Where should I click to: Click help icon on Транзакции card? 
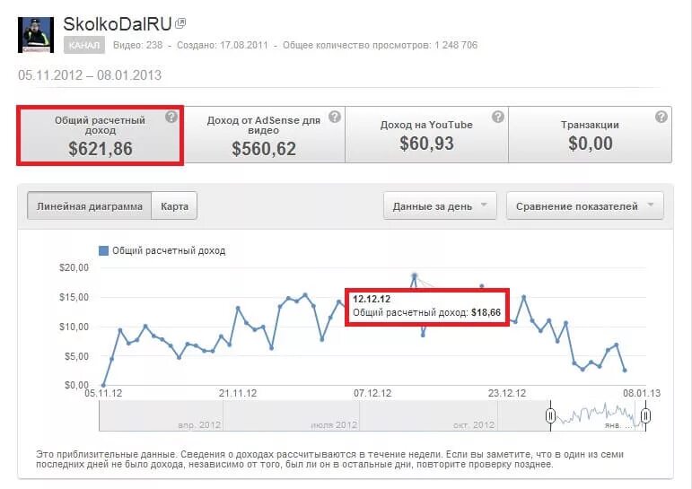point(661,117)
